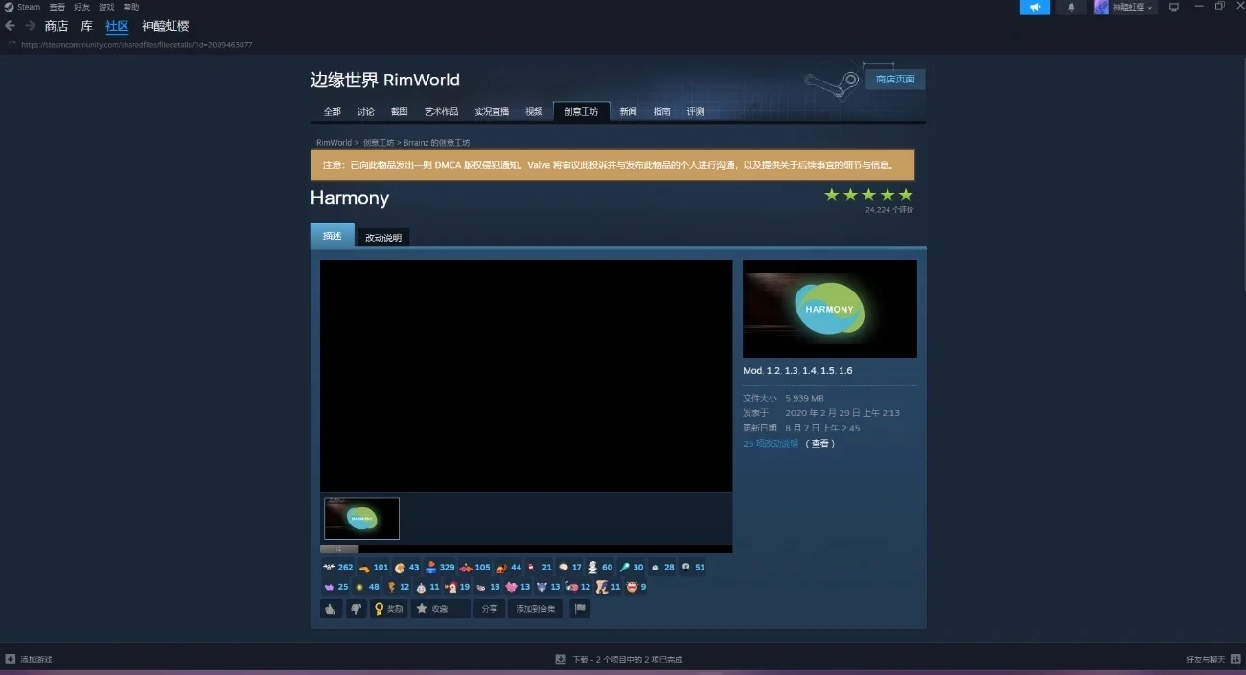Click the thumbs-down rate button

(x=356, y=609)
